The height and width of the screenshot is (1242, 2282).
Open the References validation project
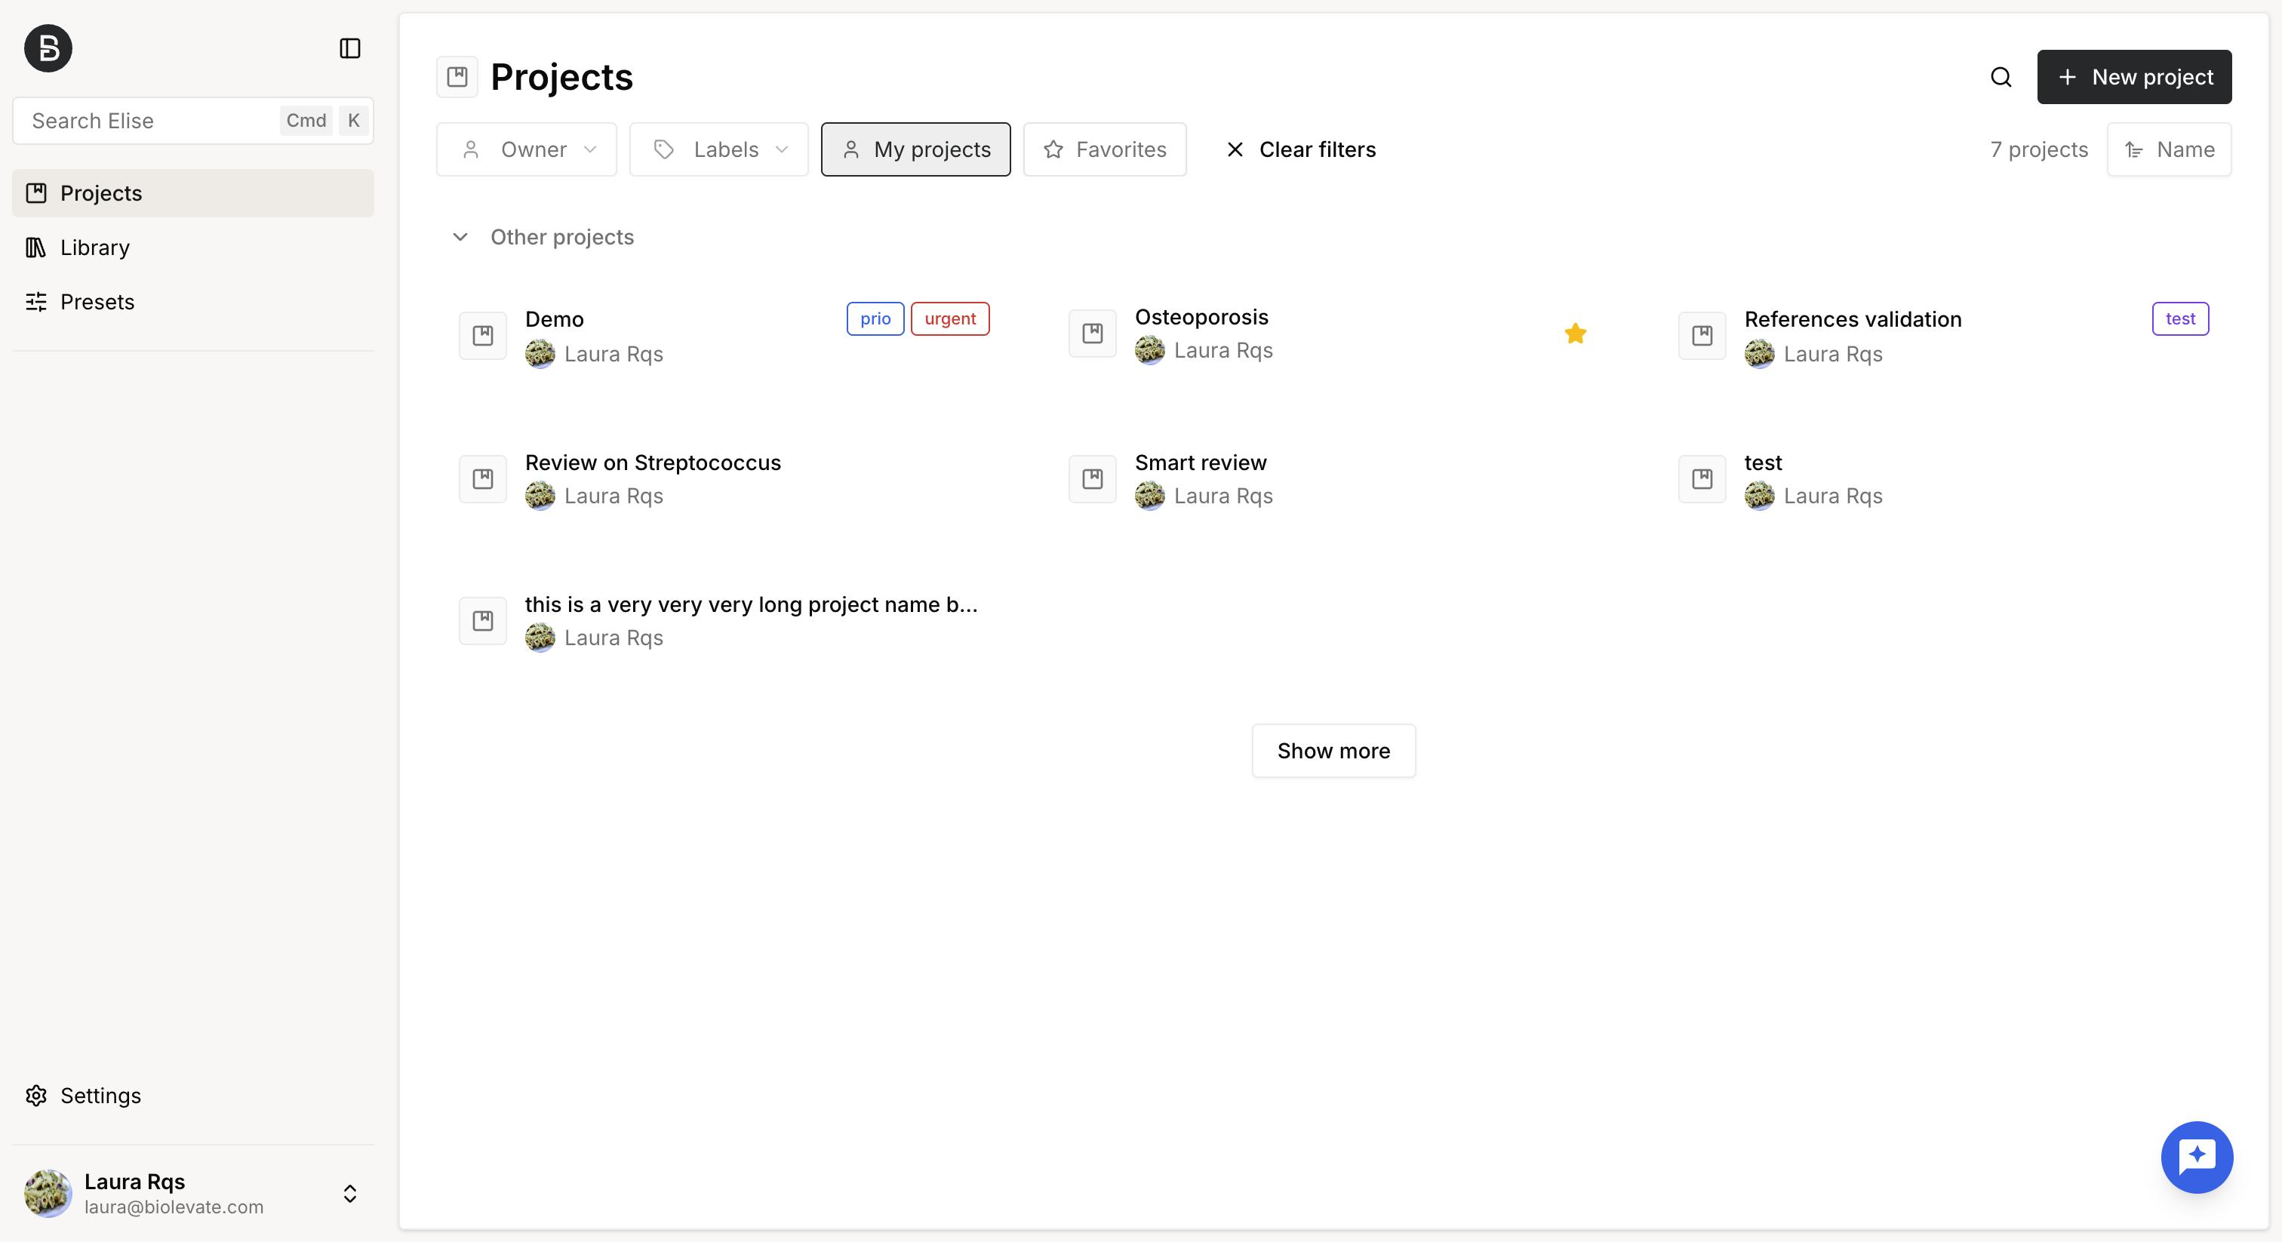point(1853,319)
